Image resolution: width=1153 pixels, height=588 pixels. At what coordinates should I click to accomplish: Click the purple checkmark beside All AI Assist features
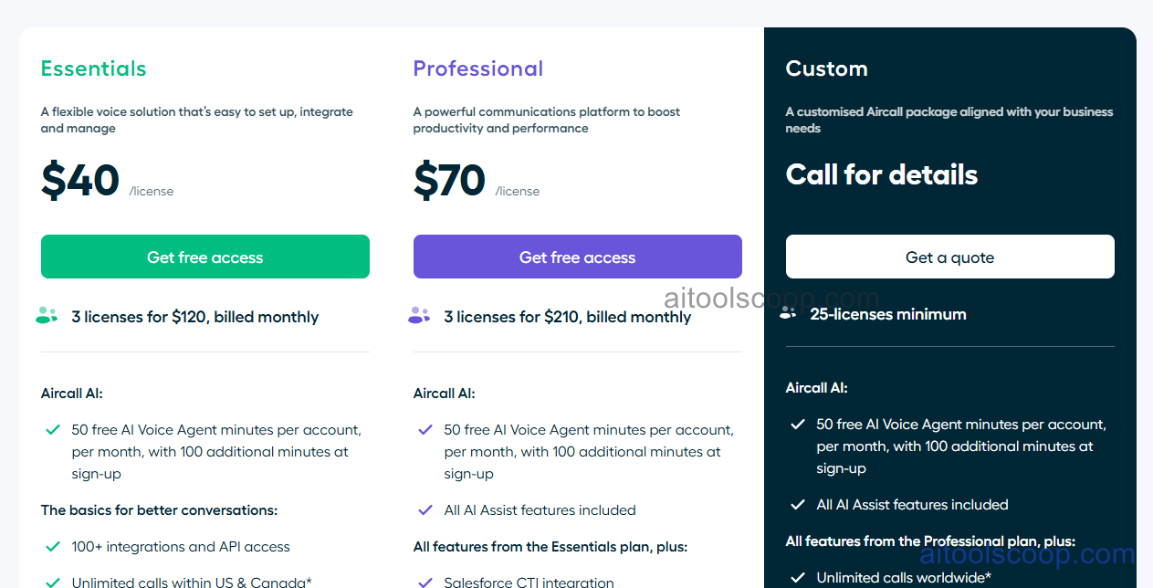(425, 510)
